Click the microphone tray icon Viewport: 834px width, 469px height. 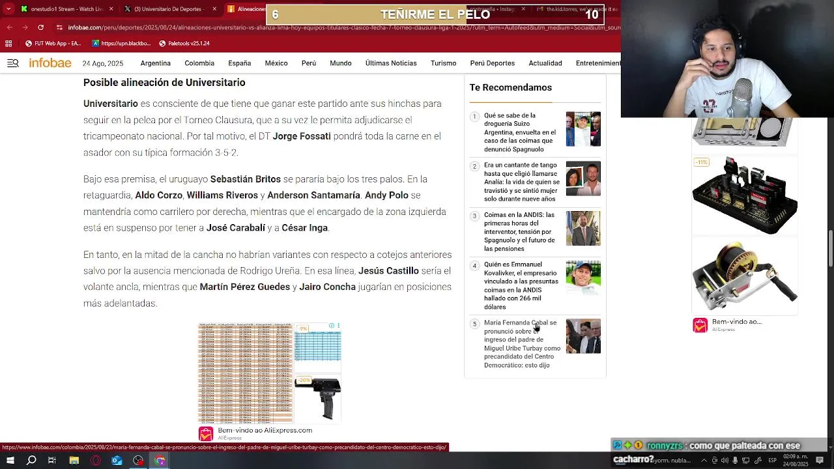click(x=736, y=461)
